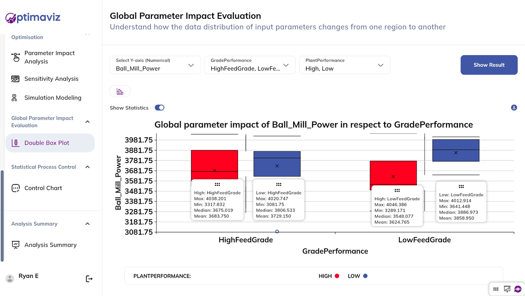Open the GradePerformance dropdown
Screen dimensions: 525x296
pos(249,65)
